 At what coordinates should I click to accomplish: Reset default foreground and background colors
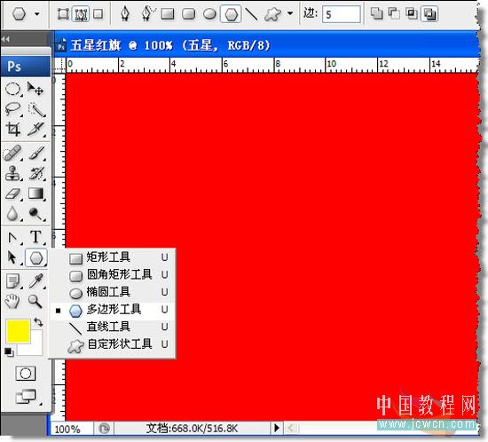coord(9,352)
